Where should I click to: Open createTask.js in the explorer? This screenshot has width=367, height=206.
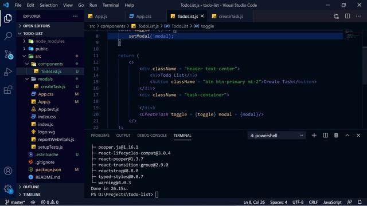(53, 86)
